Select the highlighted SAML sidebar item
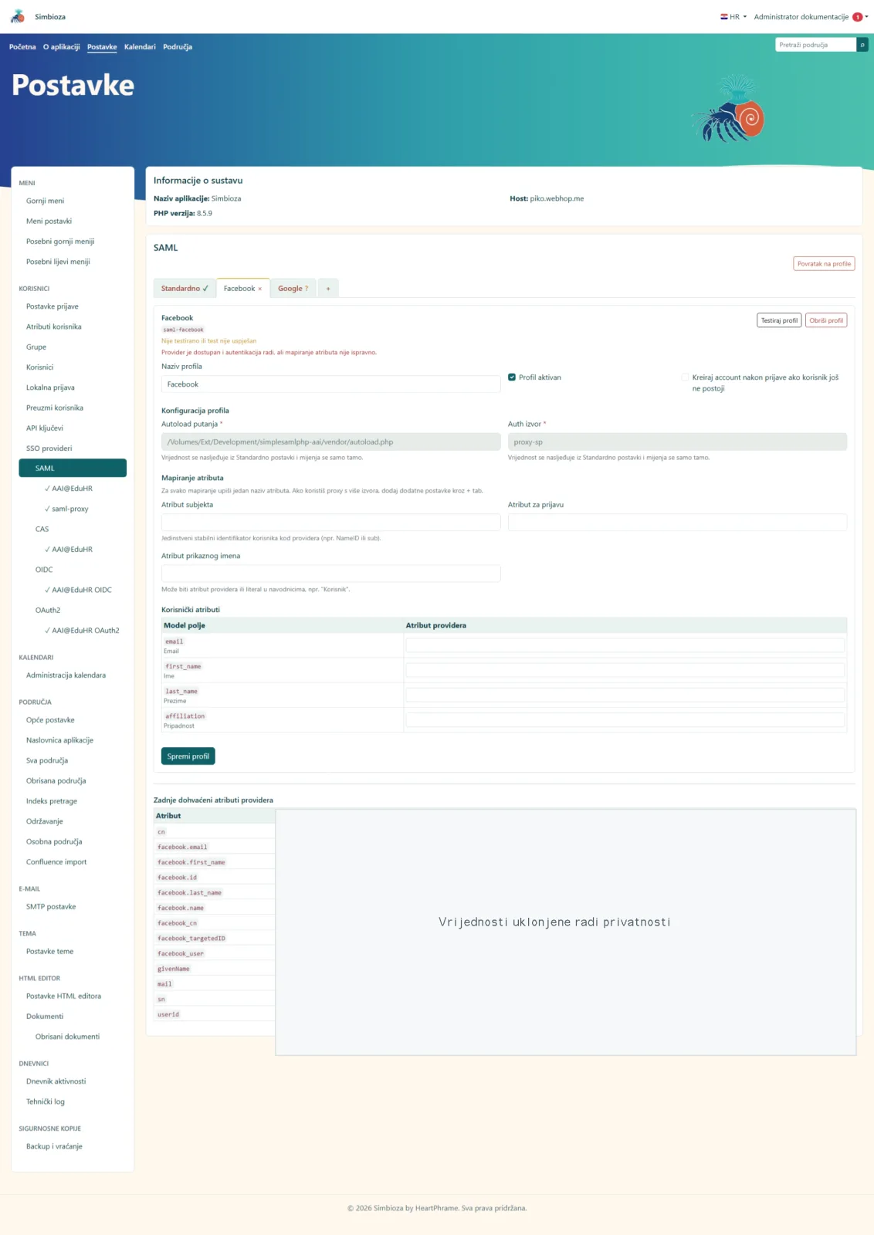The width and height of the screenshot is (874, 1235). tap(73, 469)
